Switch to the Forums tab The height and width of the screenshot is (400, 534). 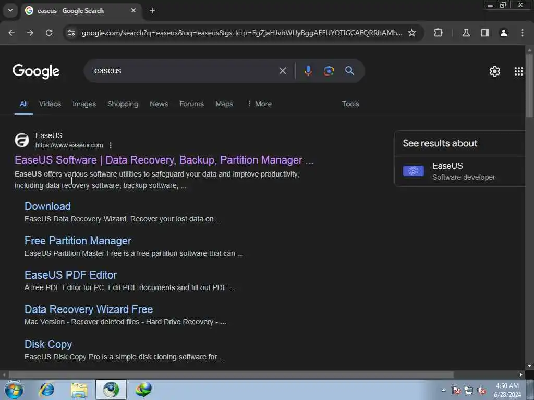[x=192, y=104]
